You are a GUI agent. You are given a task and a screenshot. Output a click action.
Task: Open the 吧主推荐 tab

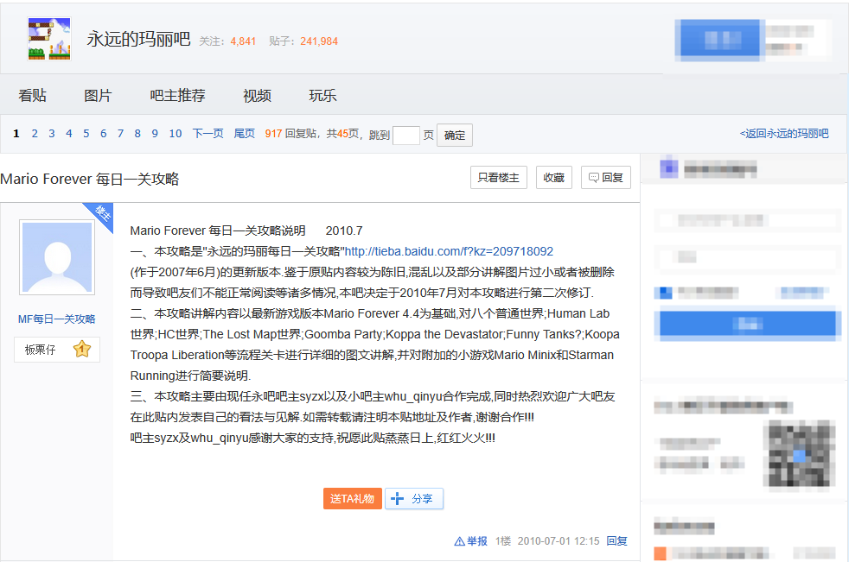click(177, 96)
